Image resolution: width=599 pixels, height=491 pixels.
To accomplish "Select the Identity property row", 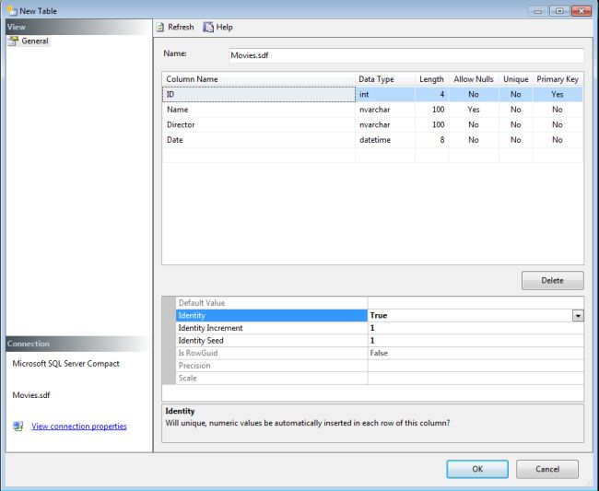I will (272, 315).
